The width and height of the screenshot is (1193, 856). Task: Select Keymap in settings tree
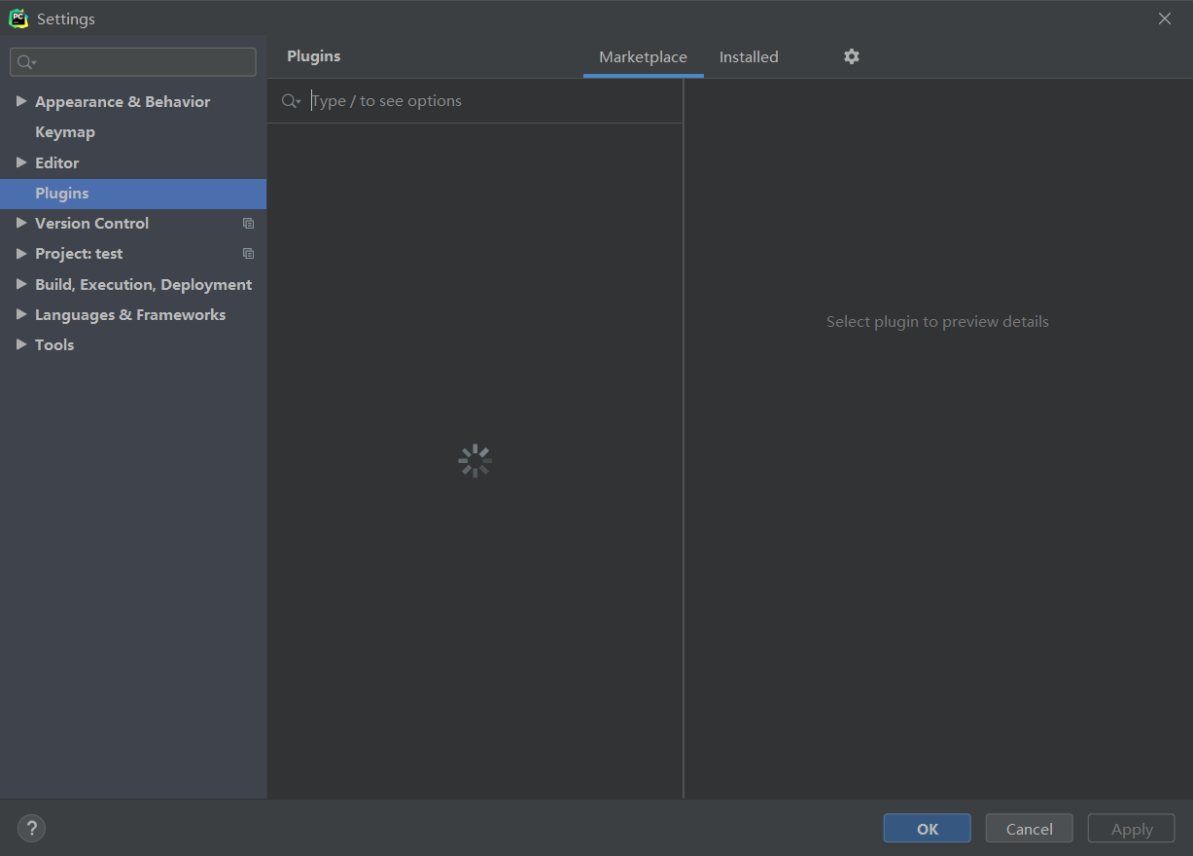click(65, 132)
